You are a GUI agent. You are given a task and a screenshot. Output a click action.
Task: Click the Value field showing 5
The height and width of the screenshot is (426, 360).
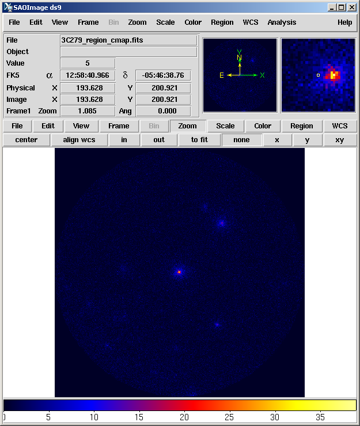click(x=88, y=63)
